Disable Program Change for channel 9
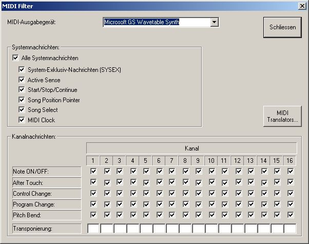 [x=199, y=204]
